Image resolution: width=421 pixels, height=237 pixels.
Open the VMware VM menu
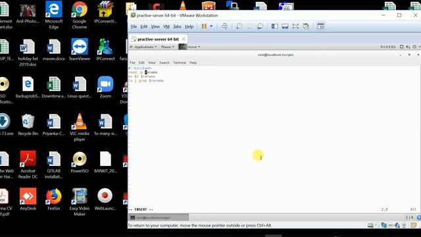click(x=166, y=26)
